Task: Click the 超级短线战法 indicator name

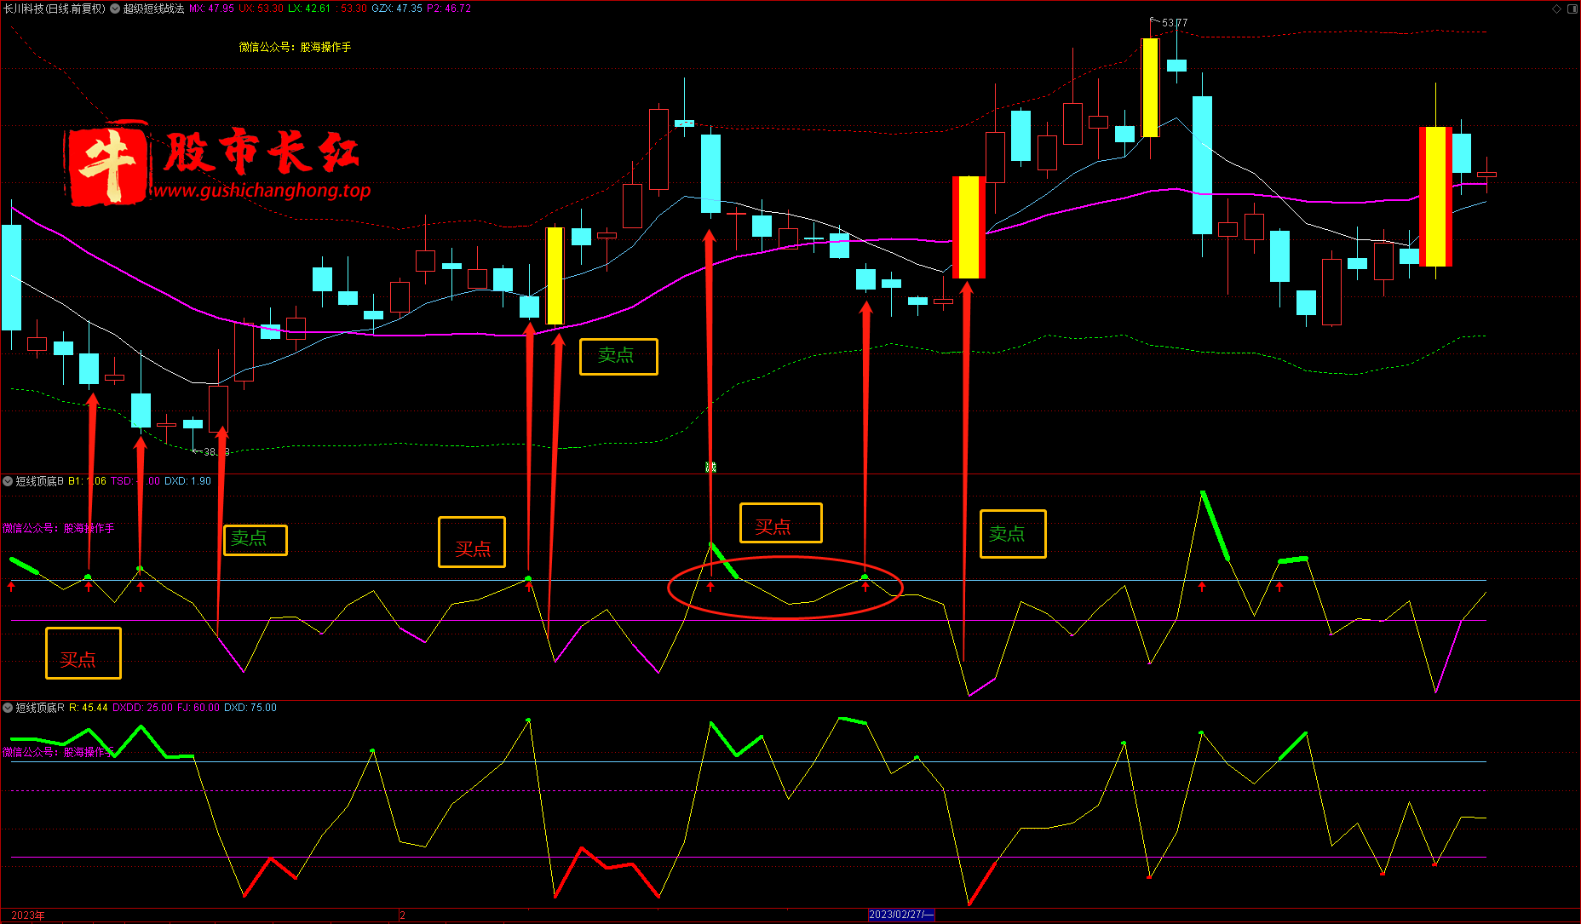Action: (x=153, y=9)
